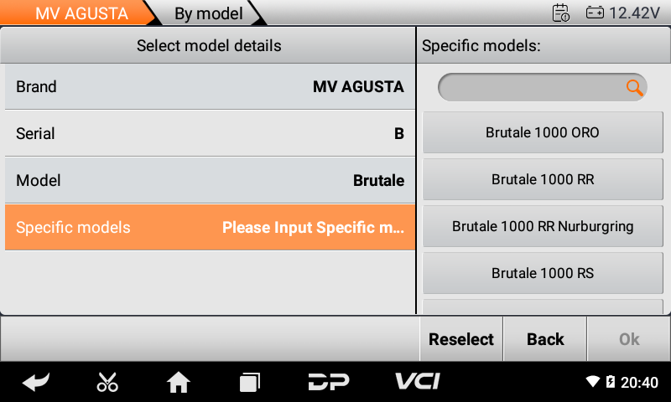Open the Model row showing Brutale
671x402 pixels.
coord(210,180)
